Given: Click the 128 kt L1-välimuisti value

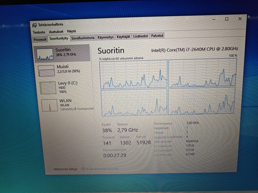Looking at the screenshot, I should coord(190,145).
